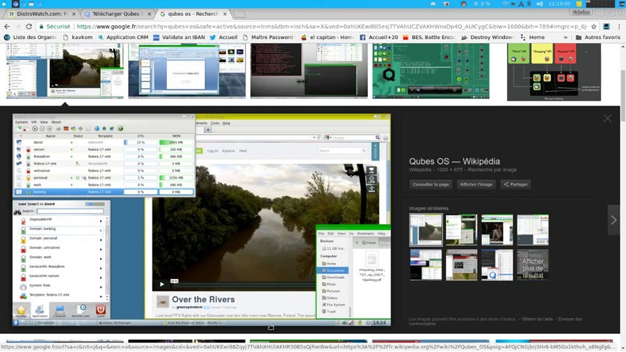This screenshot has height=352, width=626.
Task: Open the Obtenir de l'aide link
Action: [537, 319]
